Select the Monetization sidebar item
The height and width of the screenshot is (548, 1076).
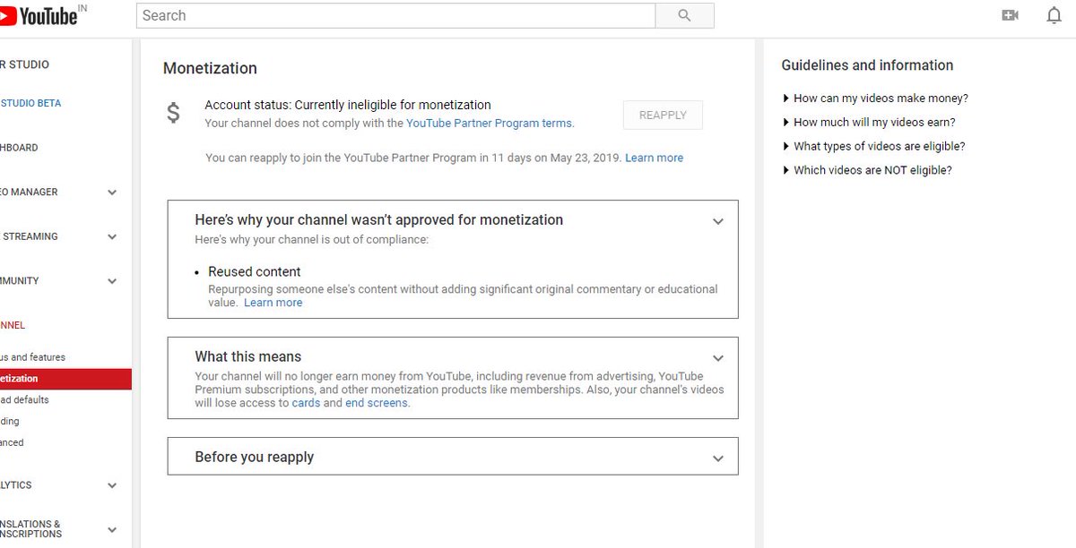[65, 379]
